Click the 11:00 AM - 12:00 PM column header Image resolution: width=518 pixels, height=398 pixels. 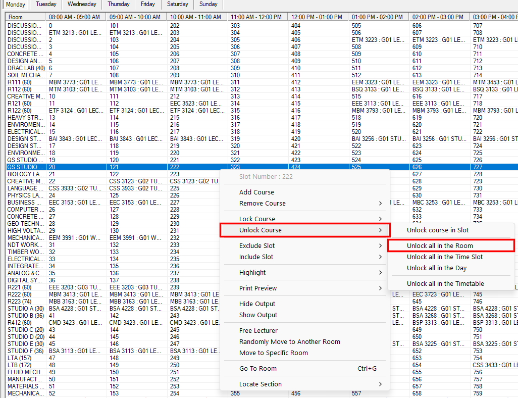(257, 17)
